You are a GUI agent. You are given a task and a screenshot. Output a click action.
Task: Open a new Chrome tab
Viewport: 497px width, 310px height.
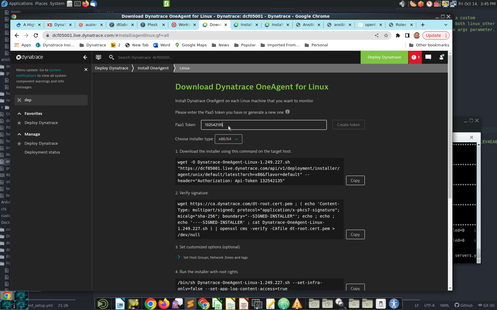click(x=423, y=25)
